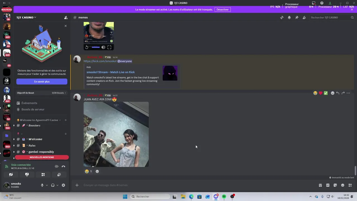Open the three-dots More menu on message

pos(348,93)
